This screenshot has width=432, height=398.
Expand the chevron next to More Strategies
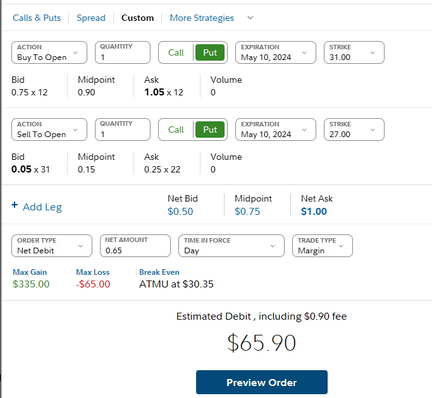(250, 18)
